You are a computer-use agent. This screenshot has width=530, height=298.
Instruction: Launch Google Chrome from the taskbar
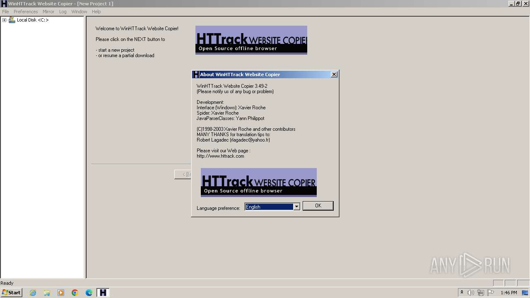[75, 293]
